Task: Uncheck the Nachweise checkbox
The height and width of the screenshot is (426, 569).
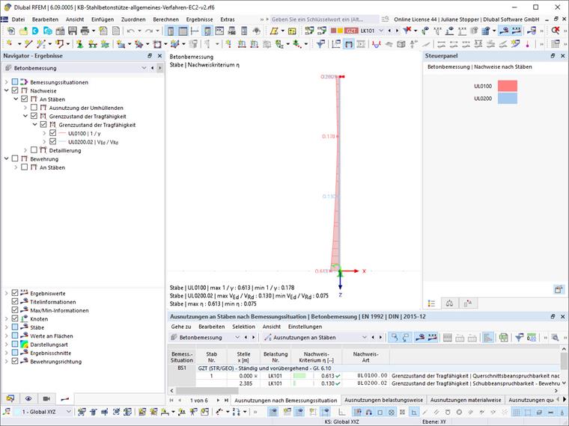Action: [x=15, y=90]
